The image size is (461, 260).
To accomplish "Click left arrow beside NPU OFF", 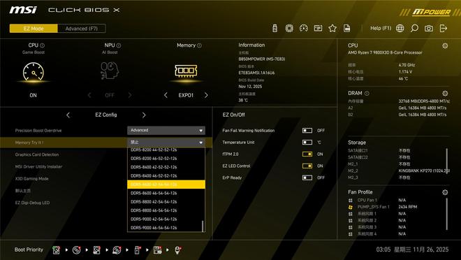I will [x=89, y=95].
